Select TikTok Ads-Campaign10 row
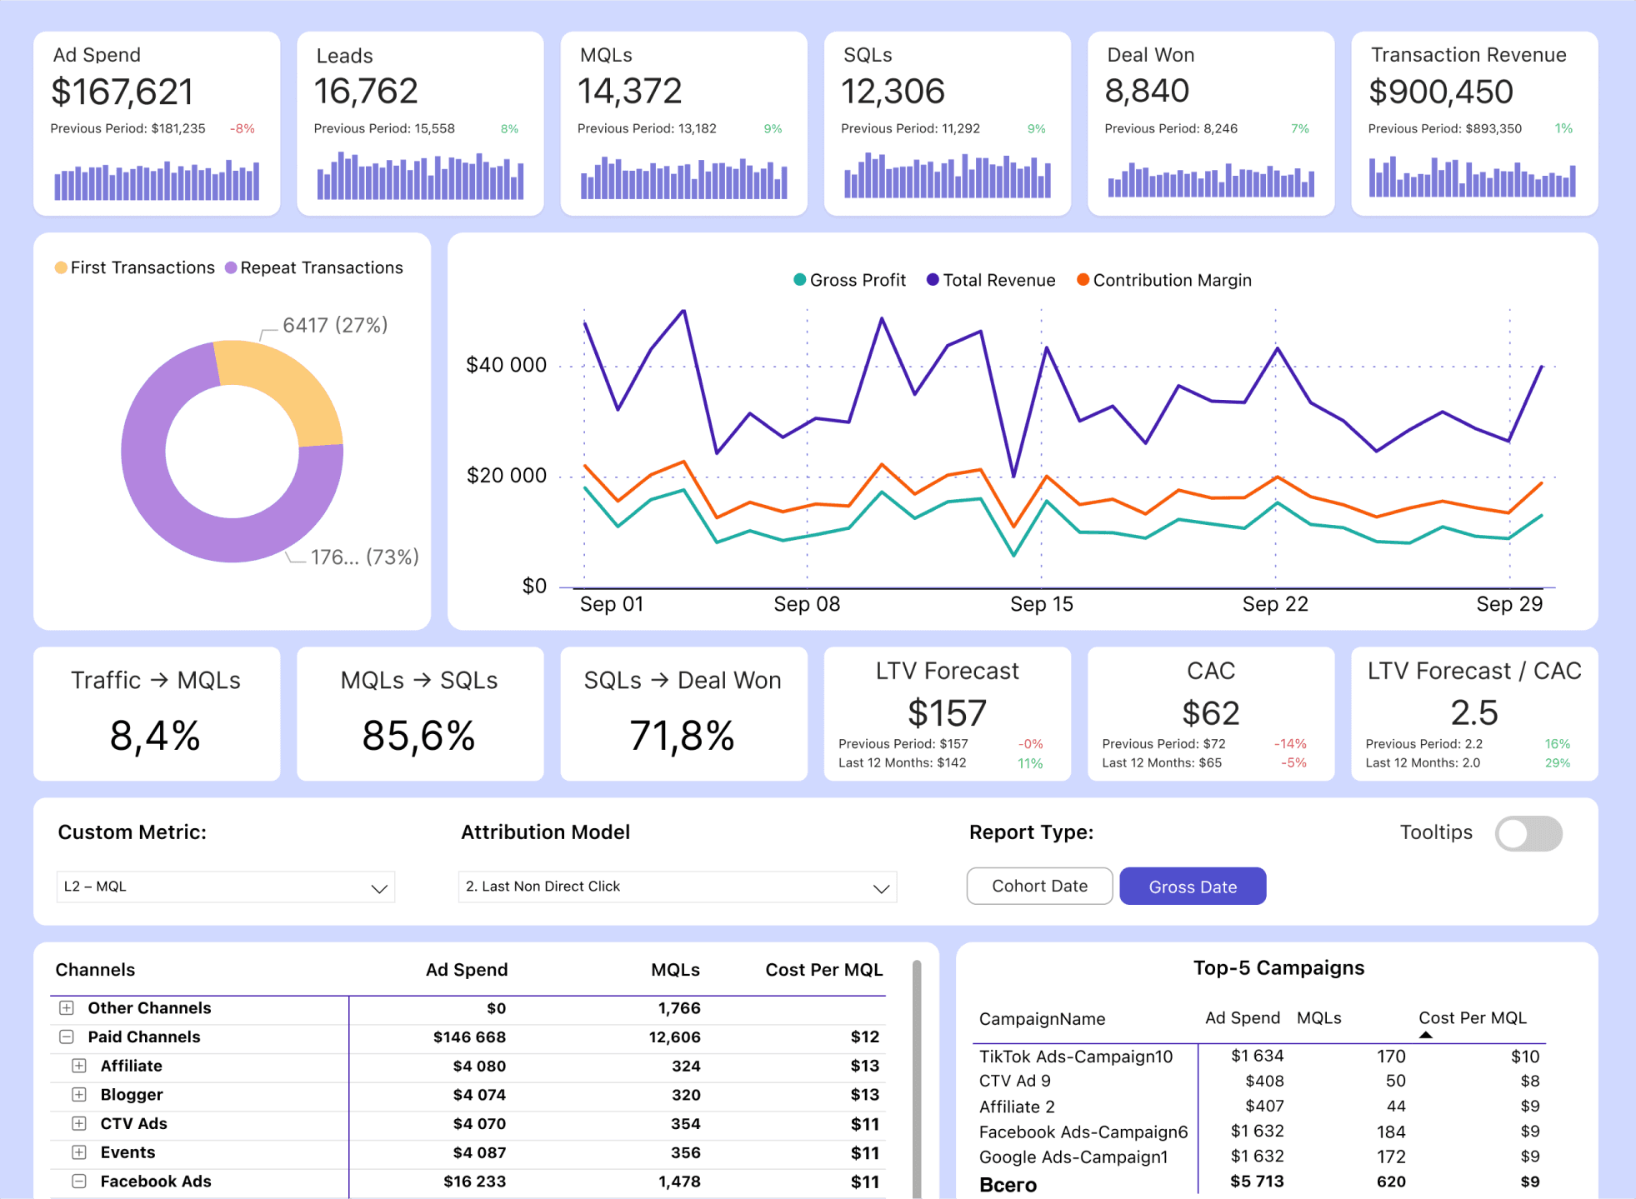The image size is (1636, 1199). click(1258, 1057)
